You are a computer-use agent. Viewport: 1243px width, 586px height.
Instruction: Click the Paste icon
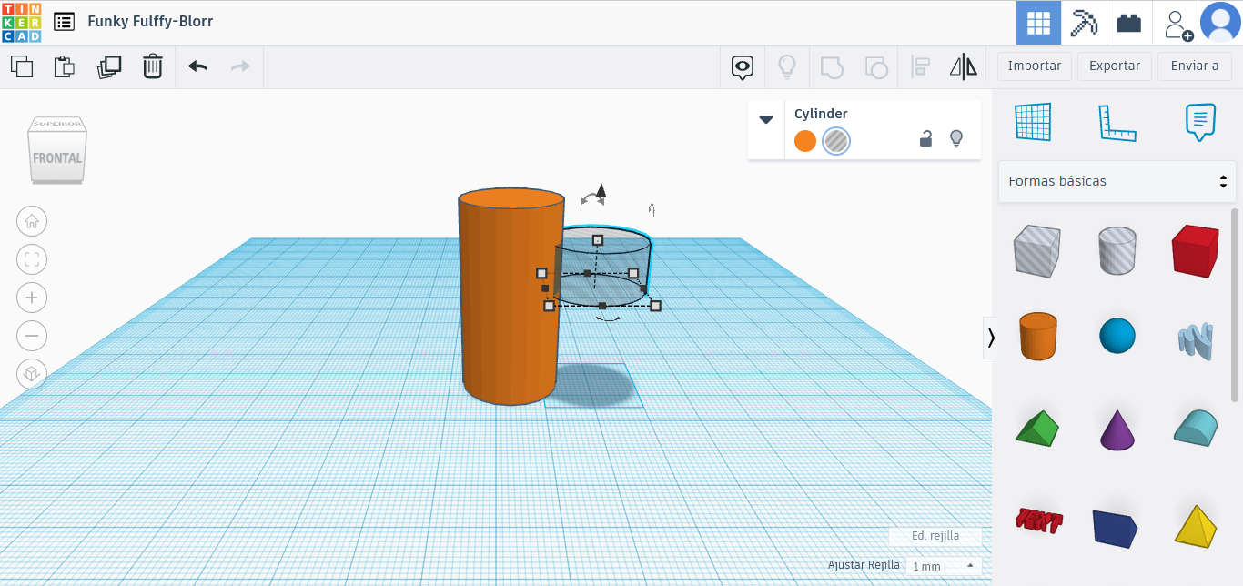click(x=64, y=66)
